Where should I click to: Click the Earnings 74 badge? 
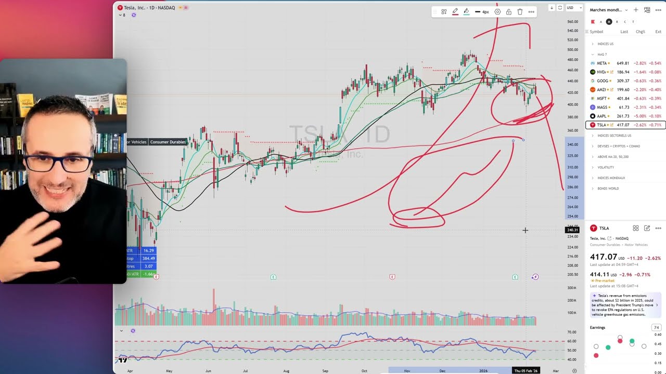tap(657, 328)
